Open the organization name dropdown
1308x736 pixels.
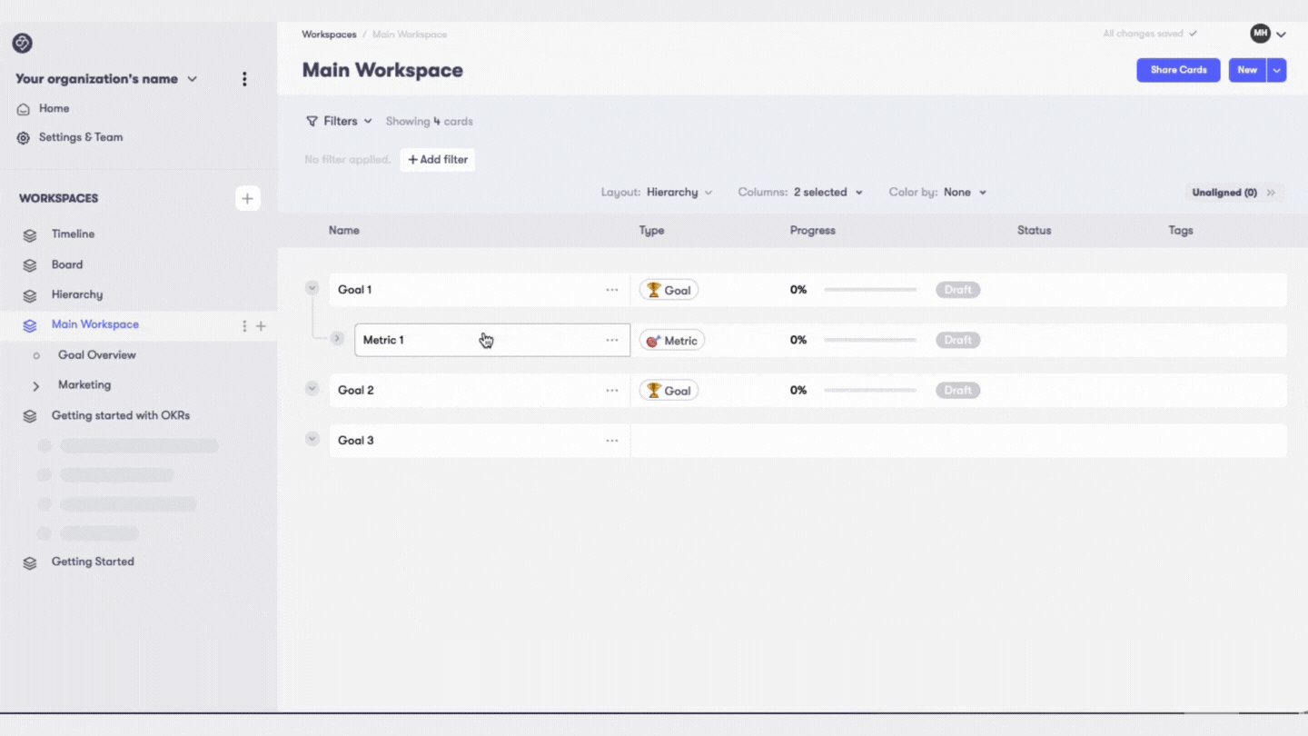click(x=192, y=79)
